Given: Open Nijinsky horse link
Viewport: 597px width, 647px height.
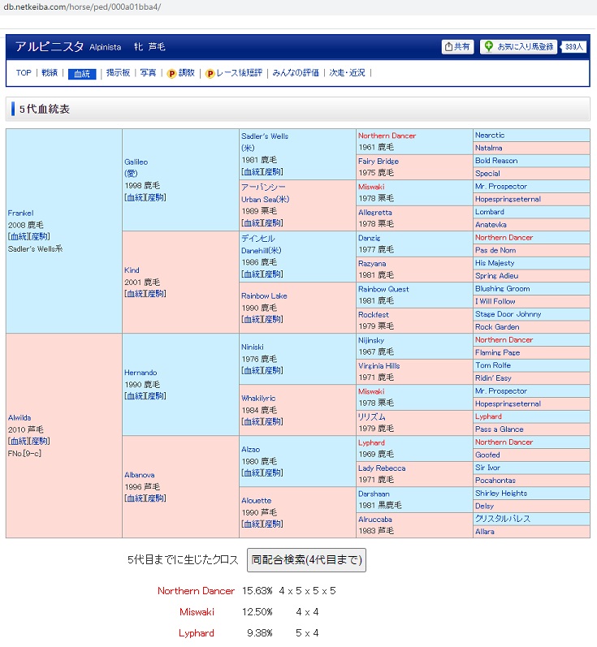Looking at the screenshot, I should tap(370, 340).
